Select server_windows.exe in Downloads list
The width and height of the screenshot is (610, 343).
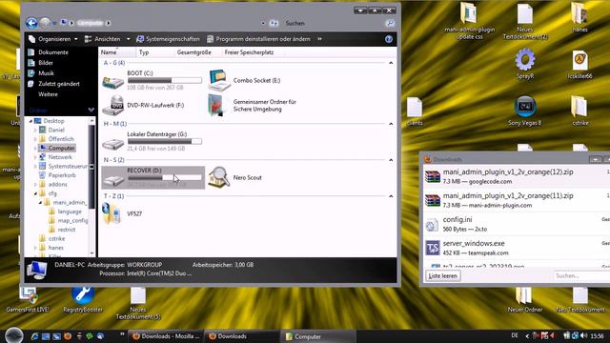point(517,248)
